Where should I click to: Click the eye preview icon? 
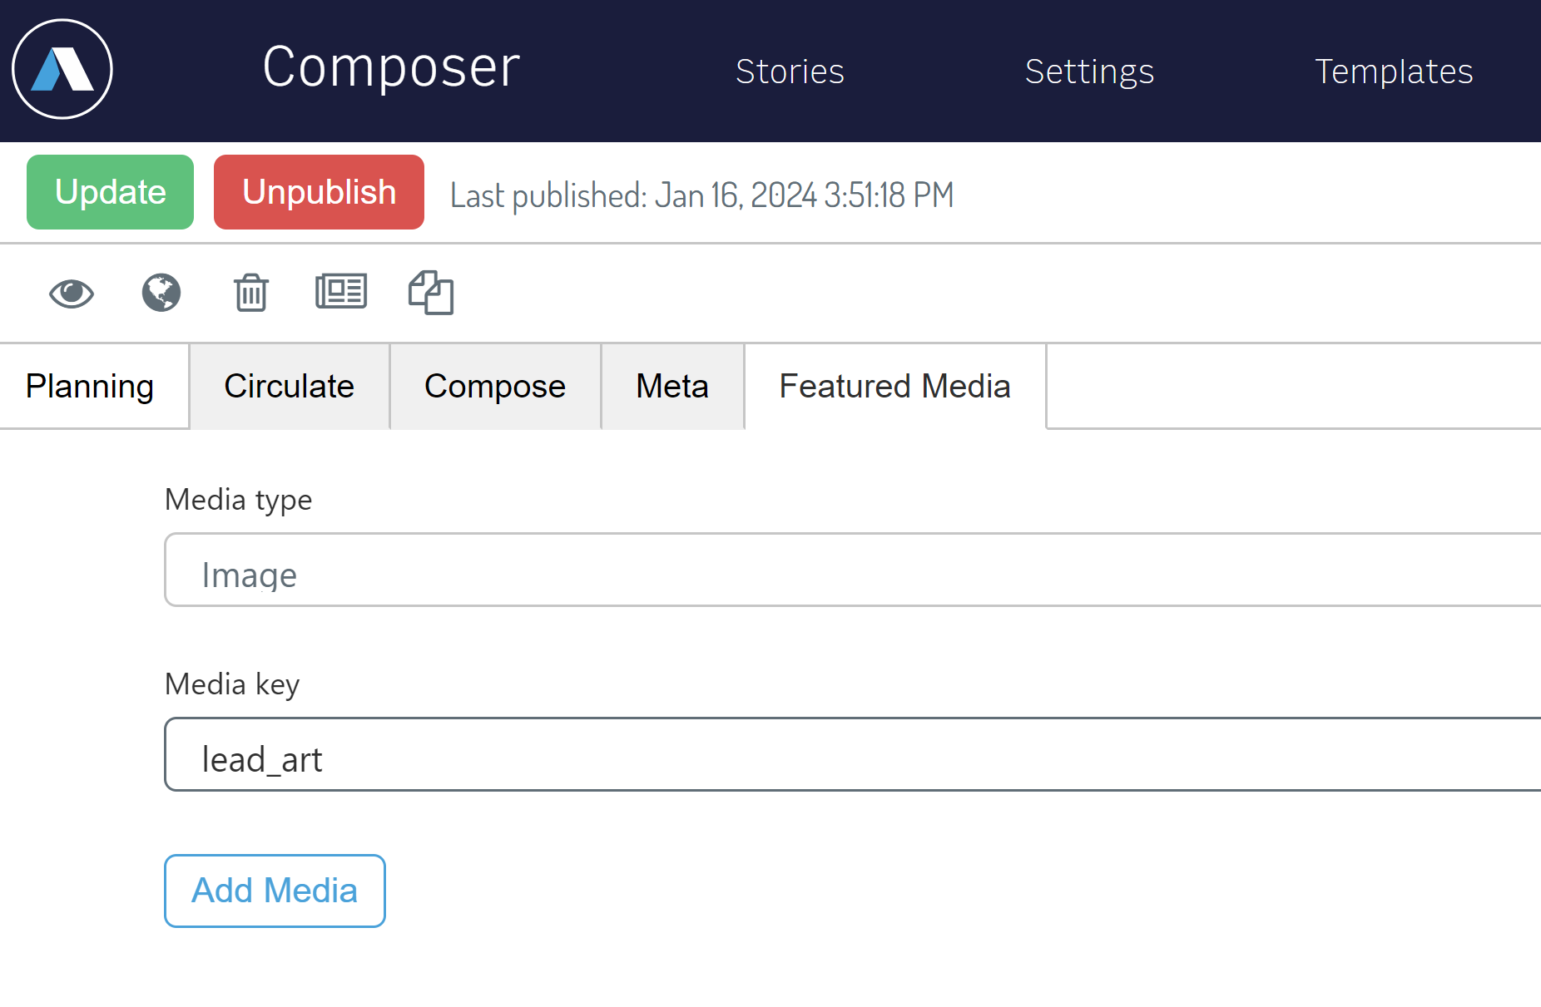(72, 293)
